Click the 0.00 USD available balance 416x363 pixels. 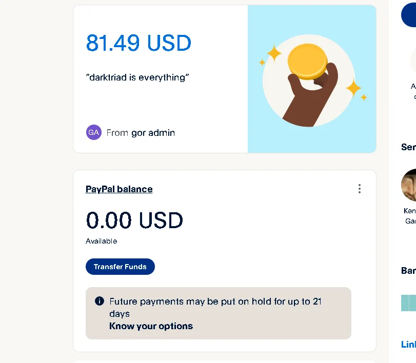tap(134, 220)
